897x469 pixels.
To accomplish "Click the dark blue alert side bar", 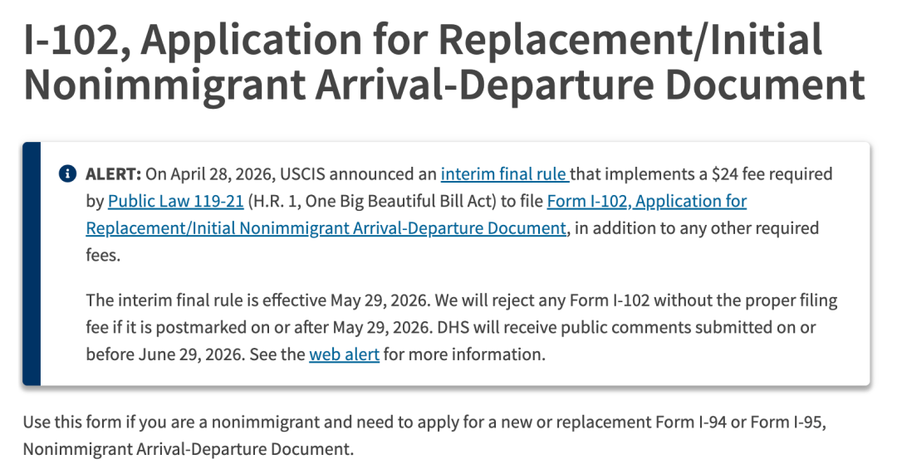I will click(32, 264).
